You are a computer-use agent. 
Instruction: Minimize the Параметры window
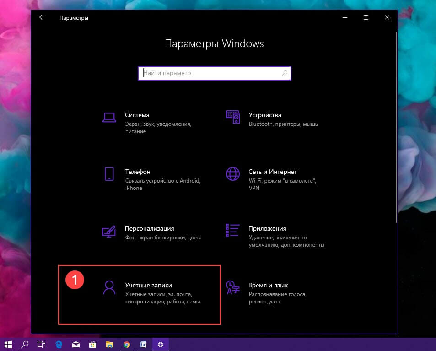pos(345,17)
